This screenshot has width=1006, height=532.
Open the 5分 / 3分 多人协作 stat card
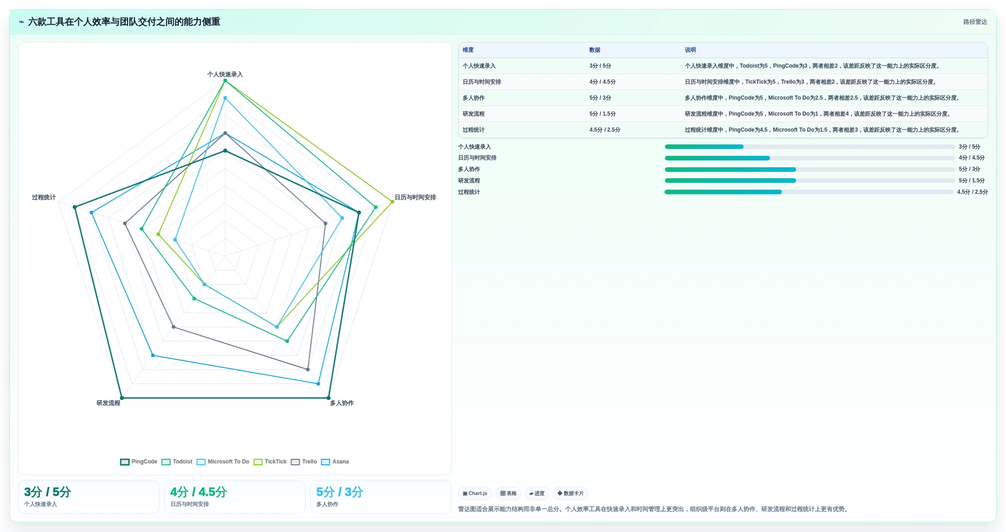coord(380,497)
